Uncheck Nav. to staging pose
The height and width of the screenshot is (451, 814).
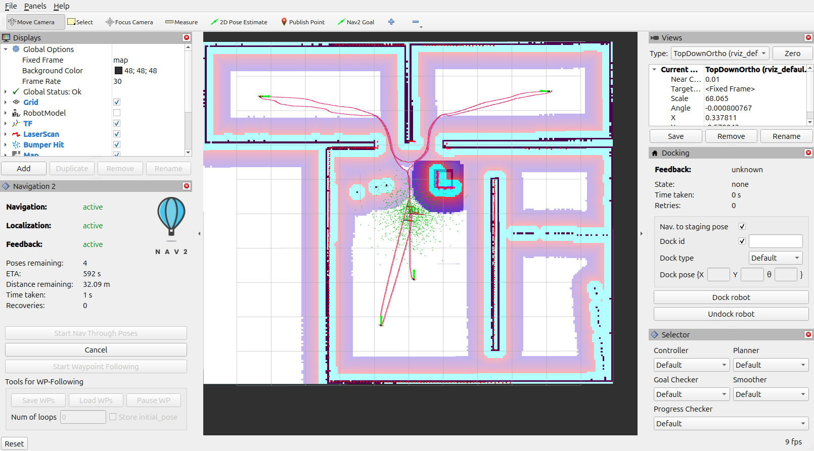[742, 227]
